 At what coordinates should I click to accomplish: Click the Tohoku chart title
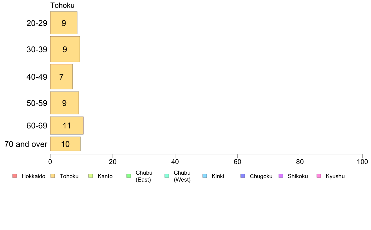(62, 5)
